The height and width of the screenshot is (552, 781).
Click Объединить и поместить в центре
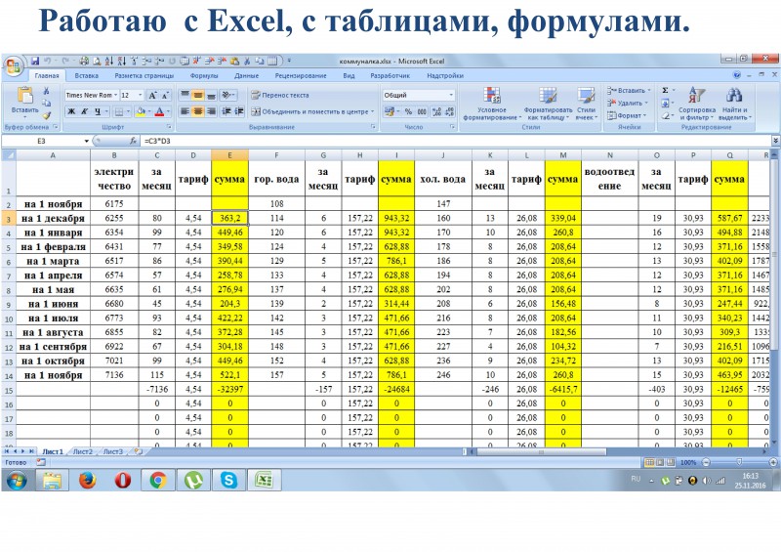click(312, 111)
